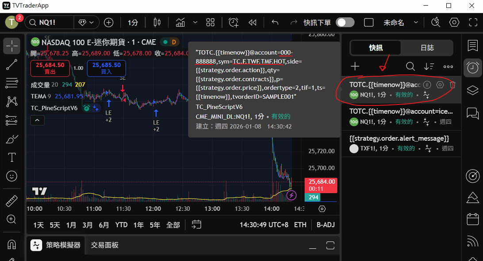
Task: Select the text tool in left toolbar
Action: click(12, 157)
